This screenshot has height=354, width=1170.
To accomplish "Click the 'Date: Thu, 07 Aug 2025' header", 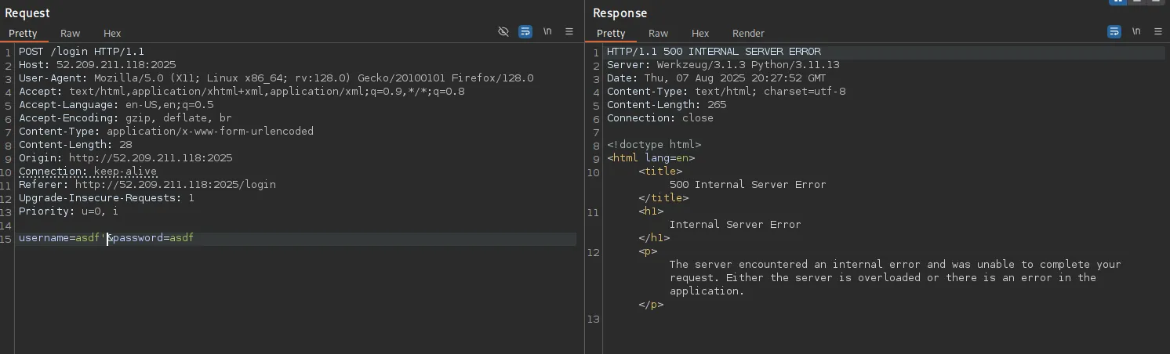I will tap(716, 78).
